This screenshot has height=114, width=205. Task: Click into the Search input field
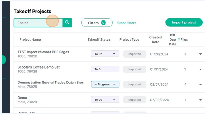click(38, 23)
